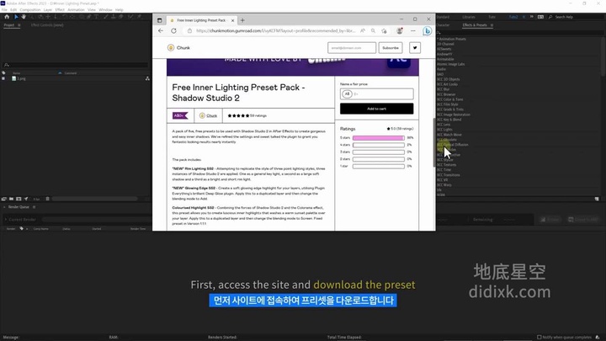Click the browser back arrow
The image size is (606, 341).
pyautogui.click(x=162, y=31)
